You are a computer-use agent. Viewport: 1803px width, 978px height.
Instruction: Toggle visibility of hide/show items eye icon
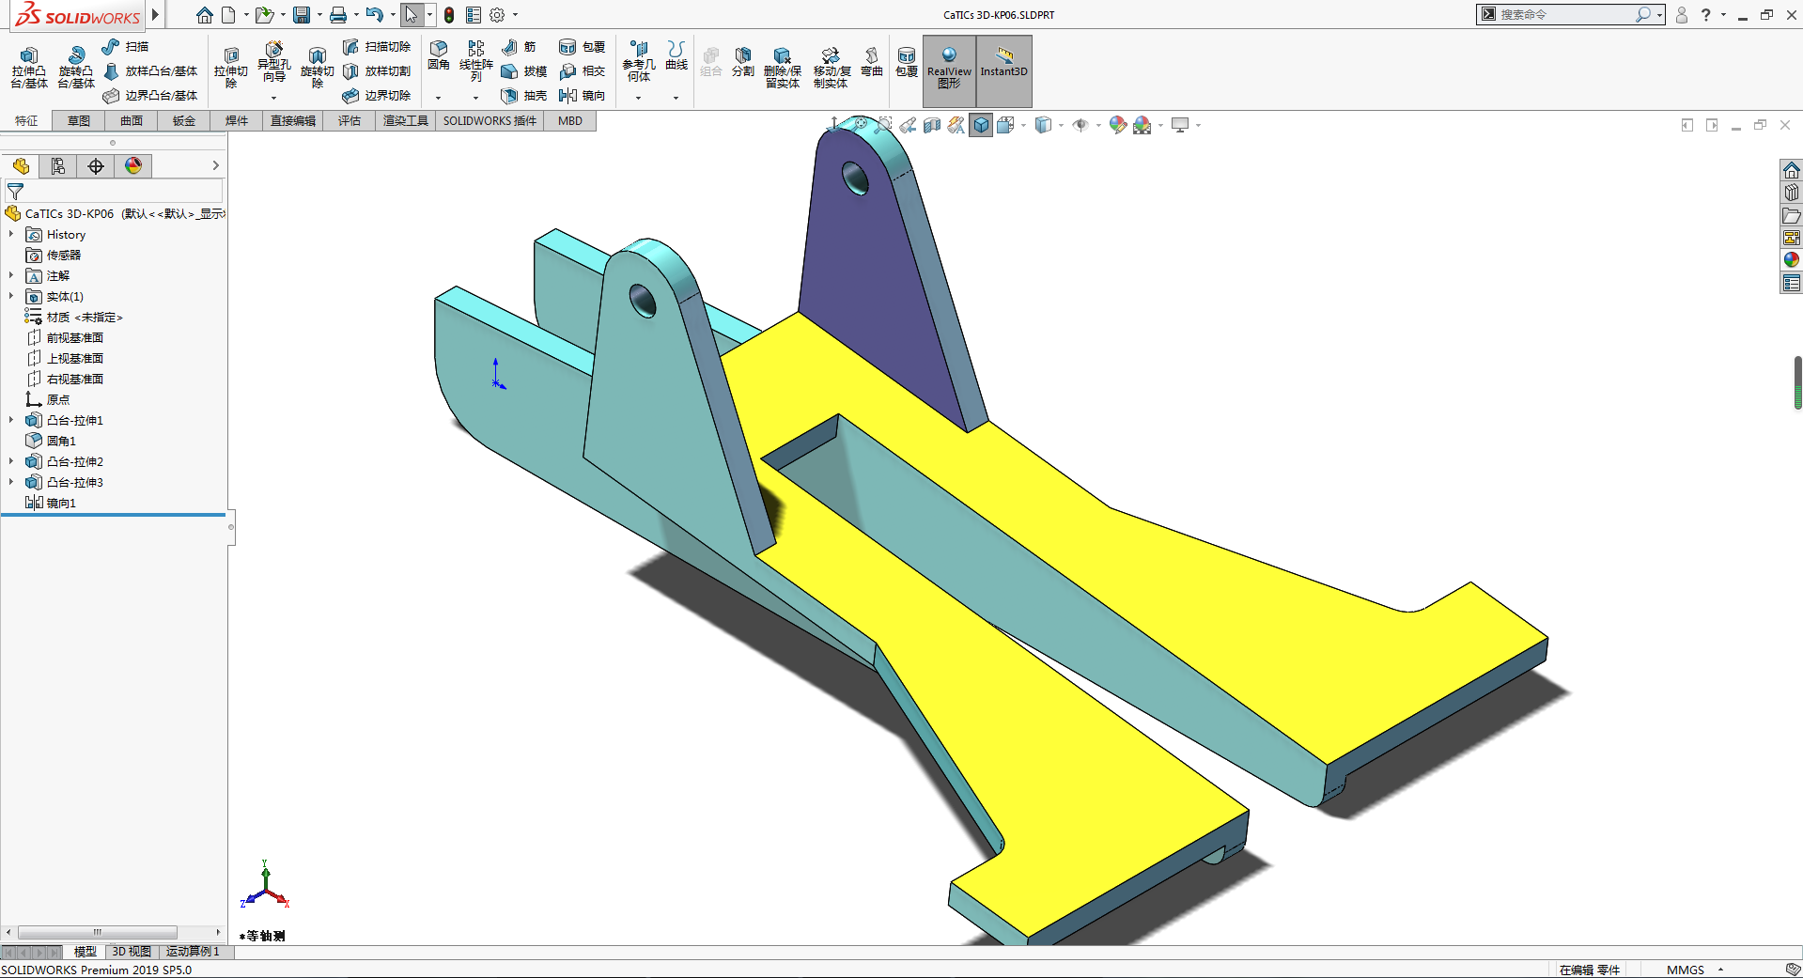[1080, 124]
